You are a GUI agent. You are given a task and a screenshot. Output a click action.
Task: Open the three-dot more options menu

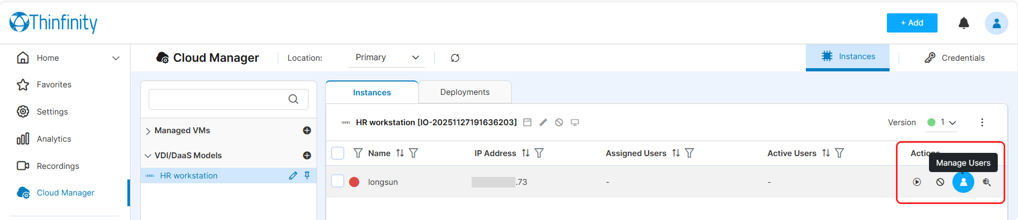982,123
